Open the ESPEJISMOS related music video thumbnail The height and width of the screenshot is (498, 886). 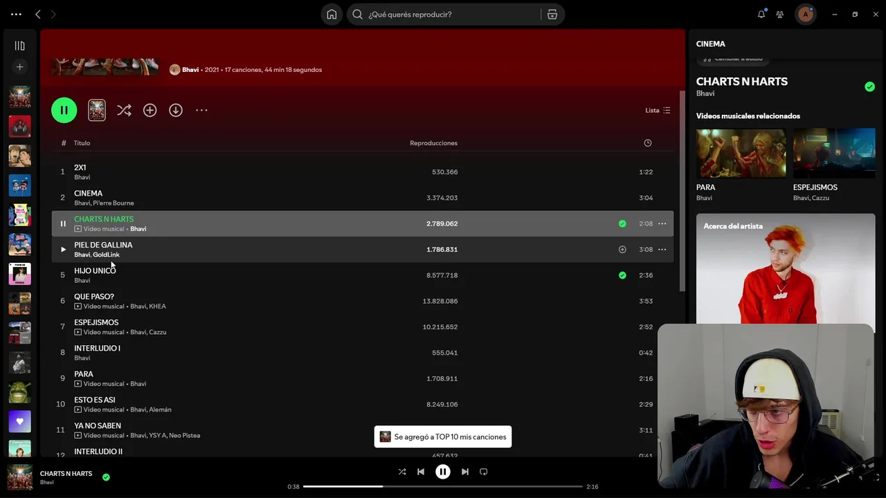[834, 153]
